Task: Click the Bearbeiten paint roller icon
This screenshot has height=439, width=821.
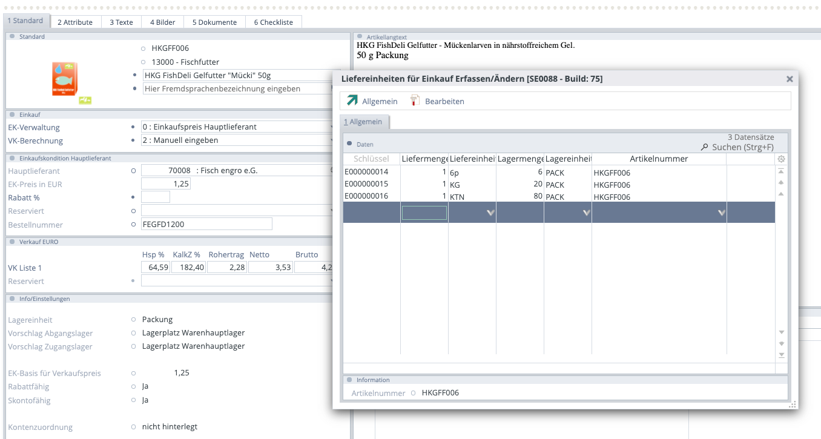Action: tap(415, 101)
